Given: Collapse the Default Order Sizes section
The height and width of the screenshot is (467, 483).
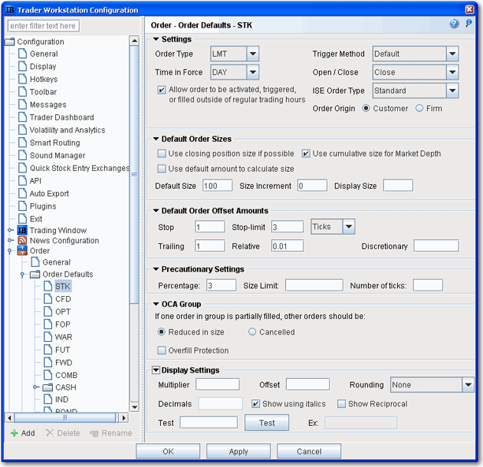Looking at the screenshot, I should pyautogui.click(x=156, y=139).
